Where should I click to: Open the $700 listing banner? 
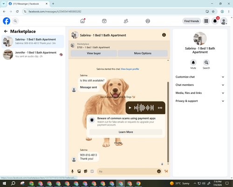pos(119,46)
